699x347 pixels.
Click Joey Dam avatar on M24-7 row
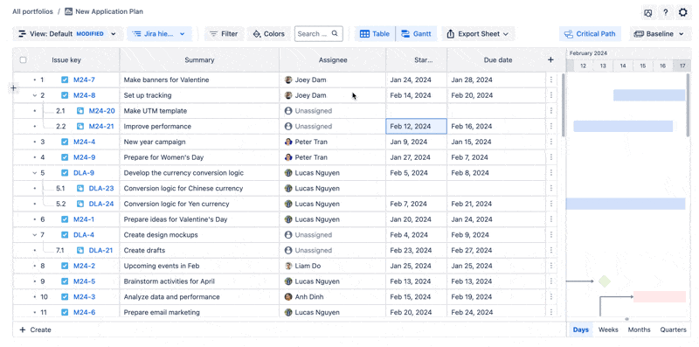tap(288, 80)
